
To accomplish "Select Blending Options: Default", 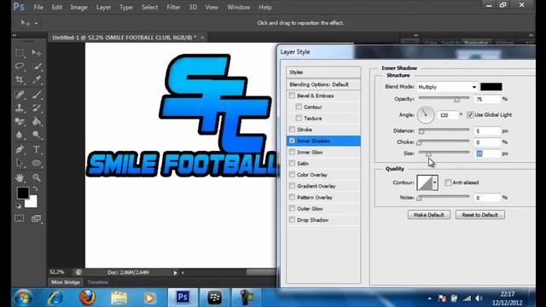I will [x=323, y=84].
